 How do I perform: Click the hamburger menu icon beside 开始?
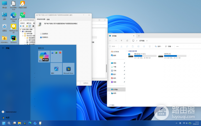click(3, 48)
